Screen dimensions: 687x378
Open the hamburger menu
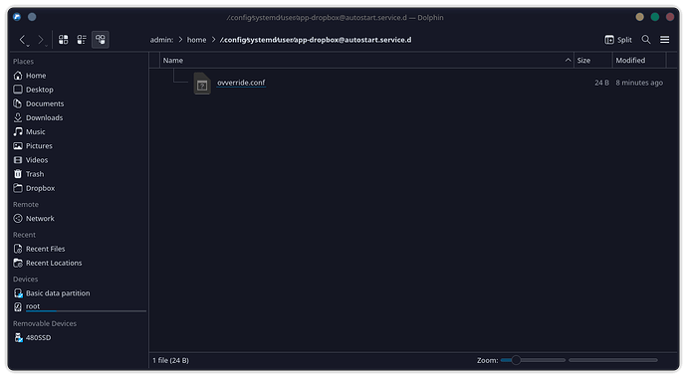click(665, 40)
